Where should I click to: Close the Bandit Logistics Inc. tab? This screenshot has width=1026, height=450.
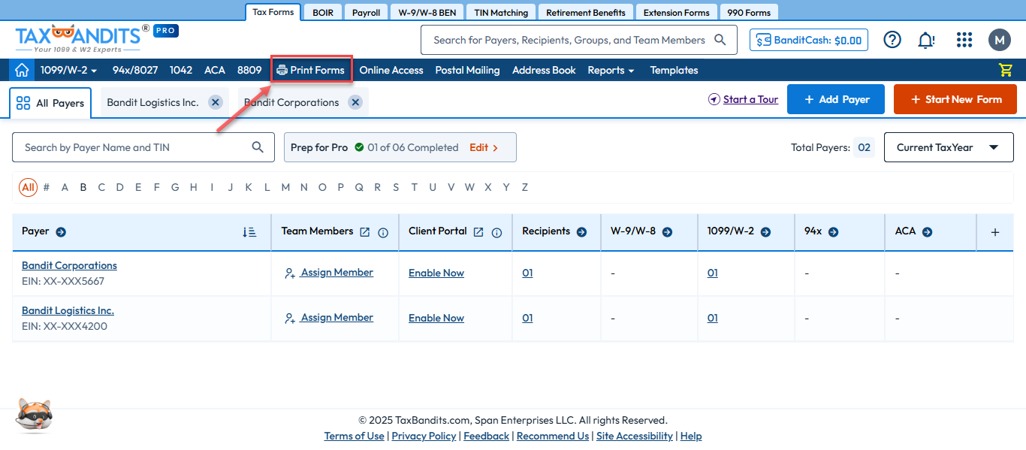216,102
